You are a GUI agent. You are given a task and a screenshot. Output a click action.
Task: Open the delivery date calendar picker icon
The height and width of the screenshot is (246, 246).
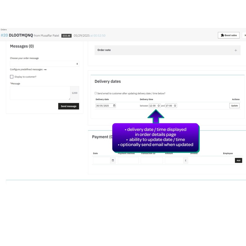(114, 106)
